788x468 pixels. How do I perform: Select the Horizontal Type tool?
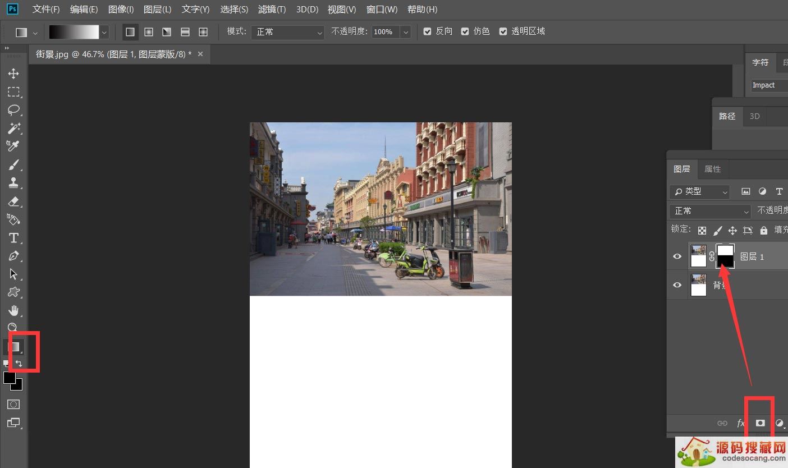click(14, 237)
